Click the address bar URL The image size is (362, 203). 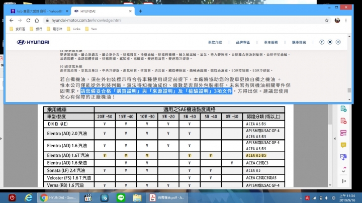tap(86, 20)
